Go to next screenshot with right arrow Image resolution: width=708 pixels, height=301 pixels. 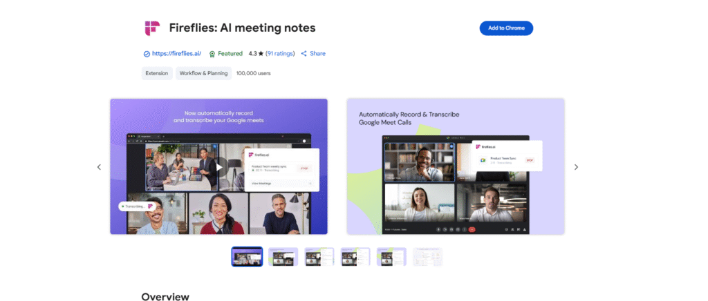pos(576,167)
